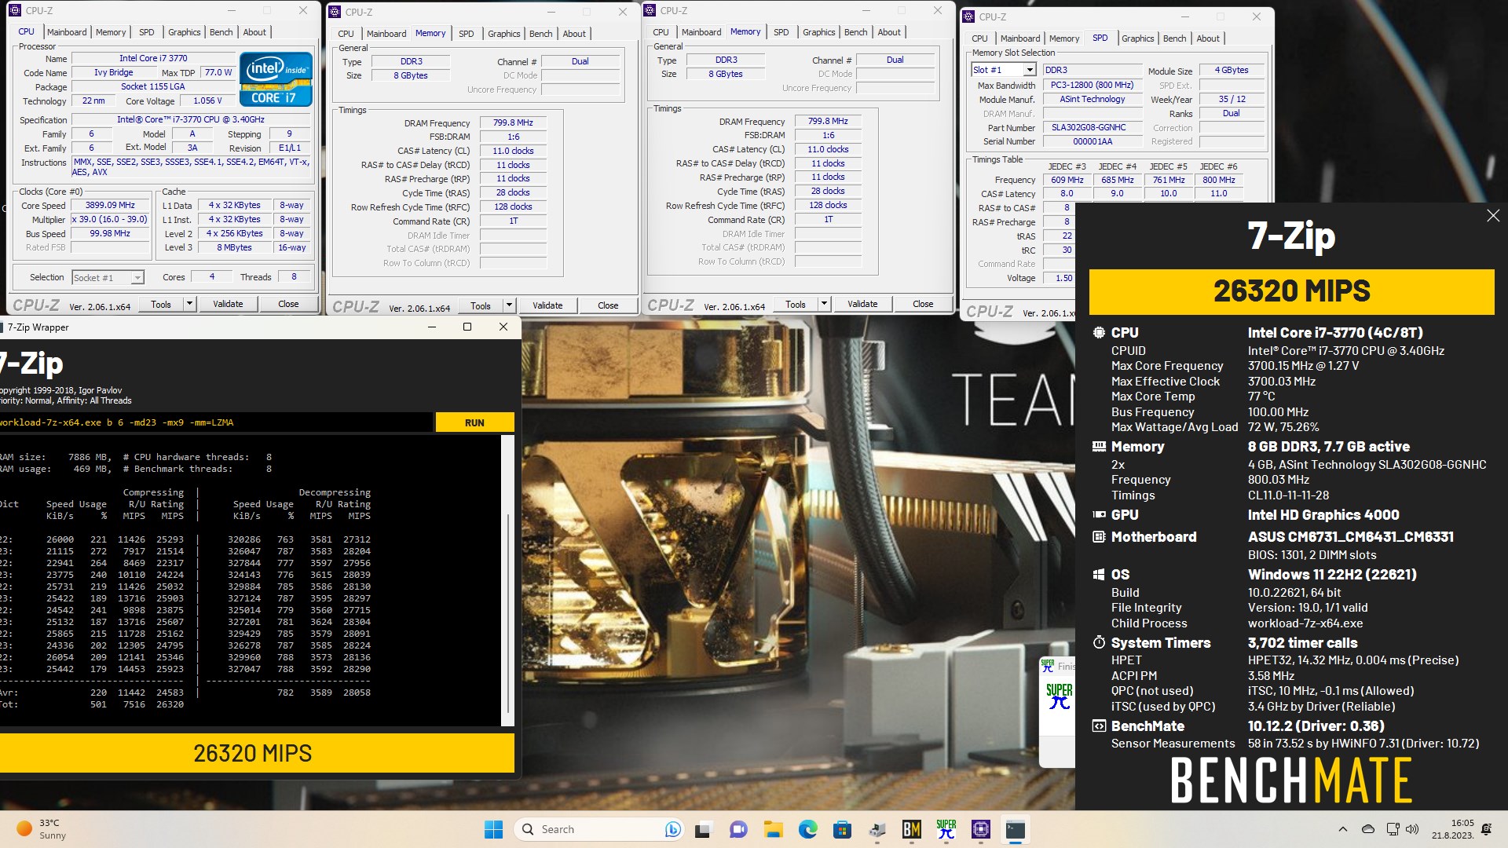The image size is (1508, 848).
Task: Minimize the 7-Zip Wrapper window
Action: pos(431,327)
